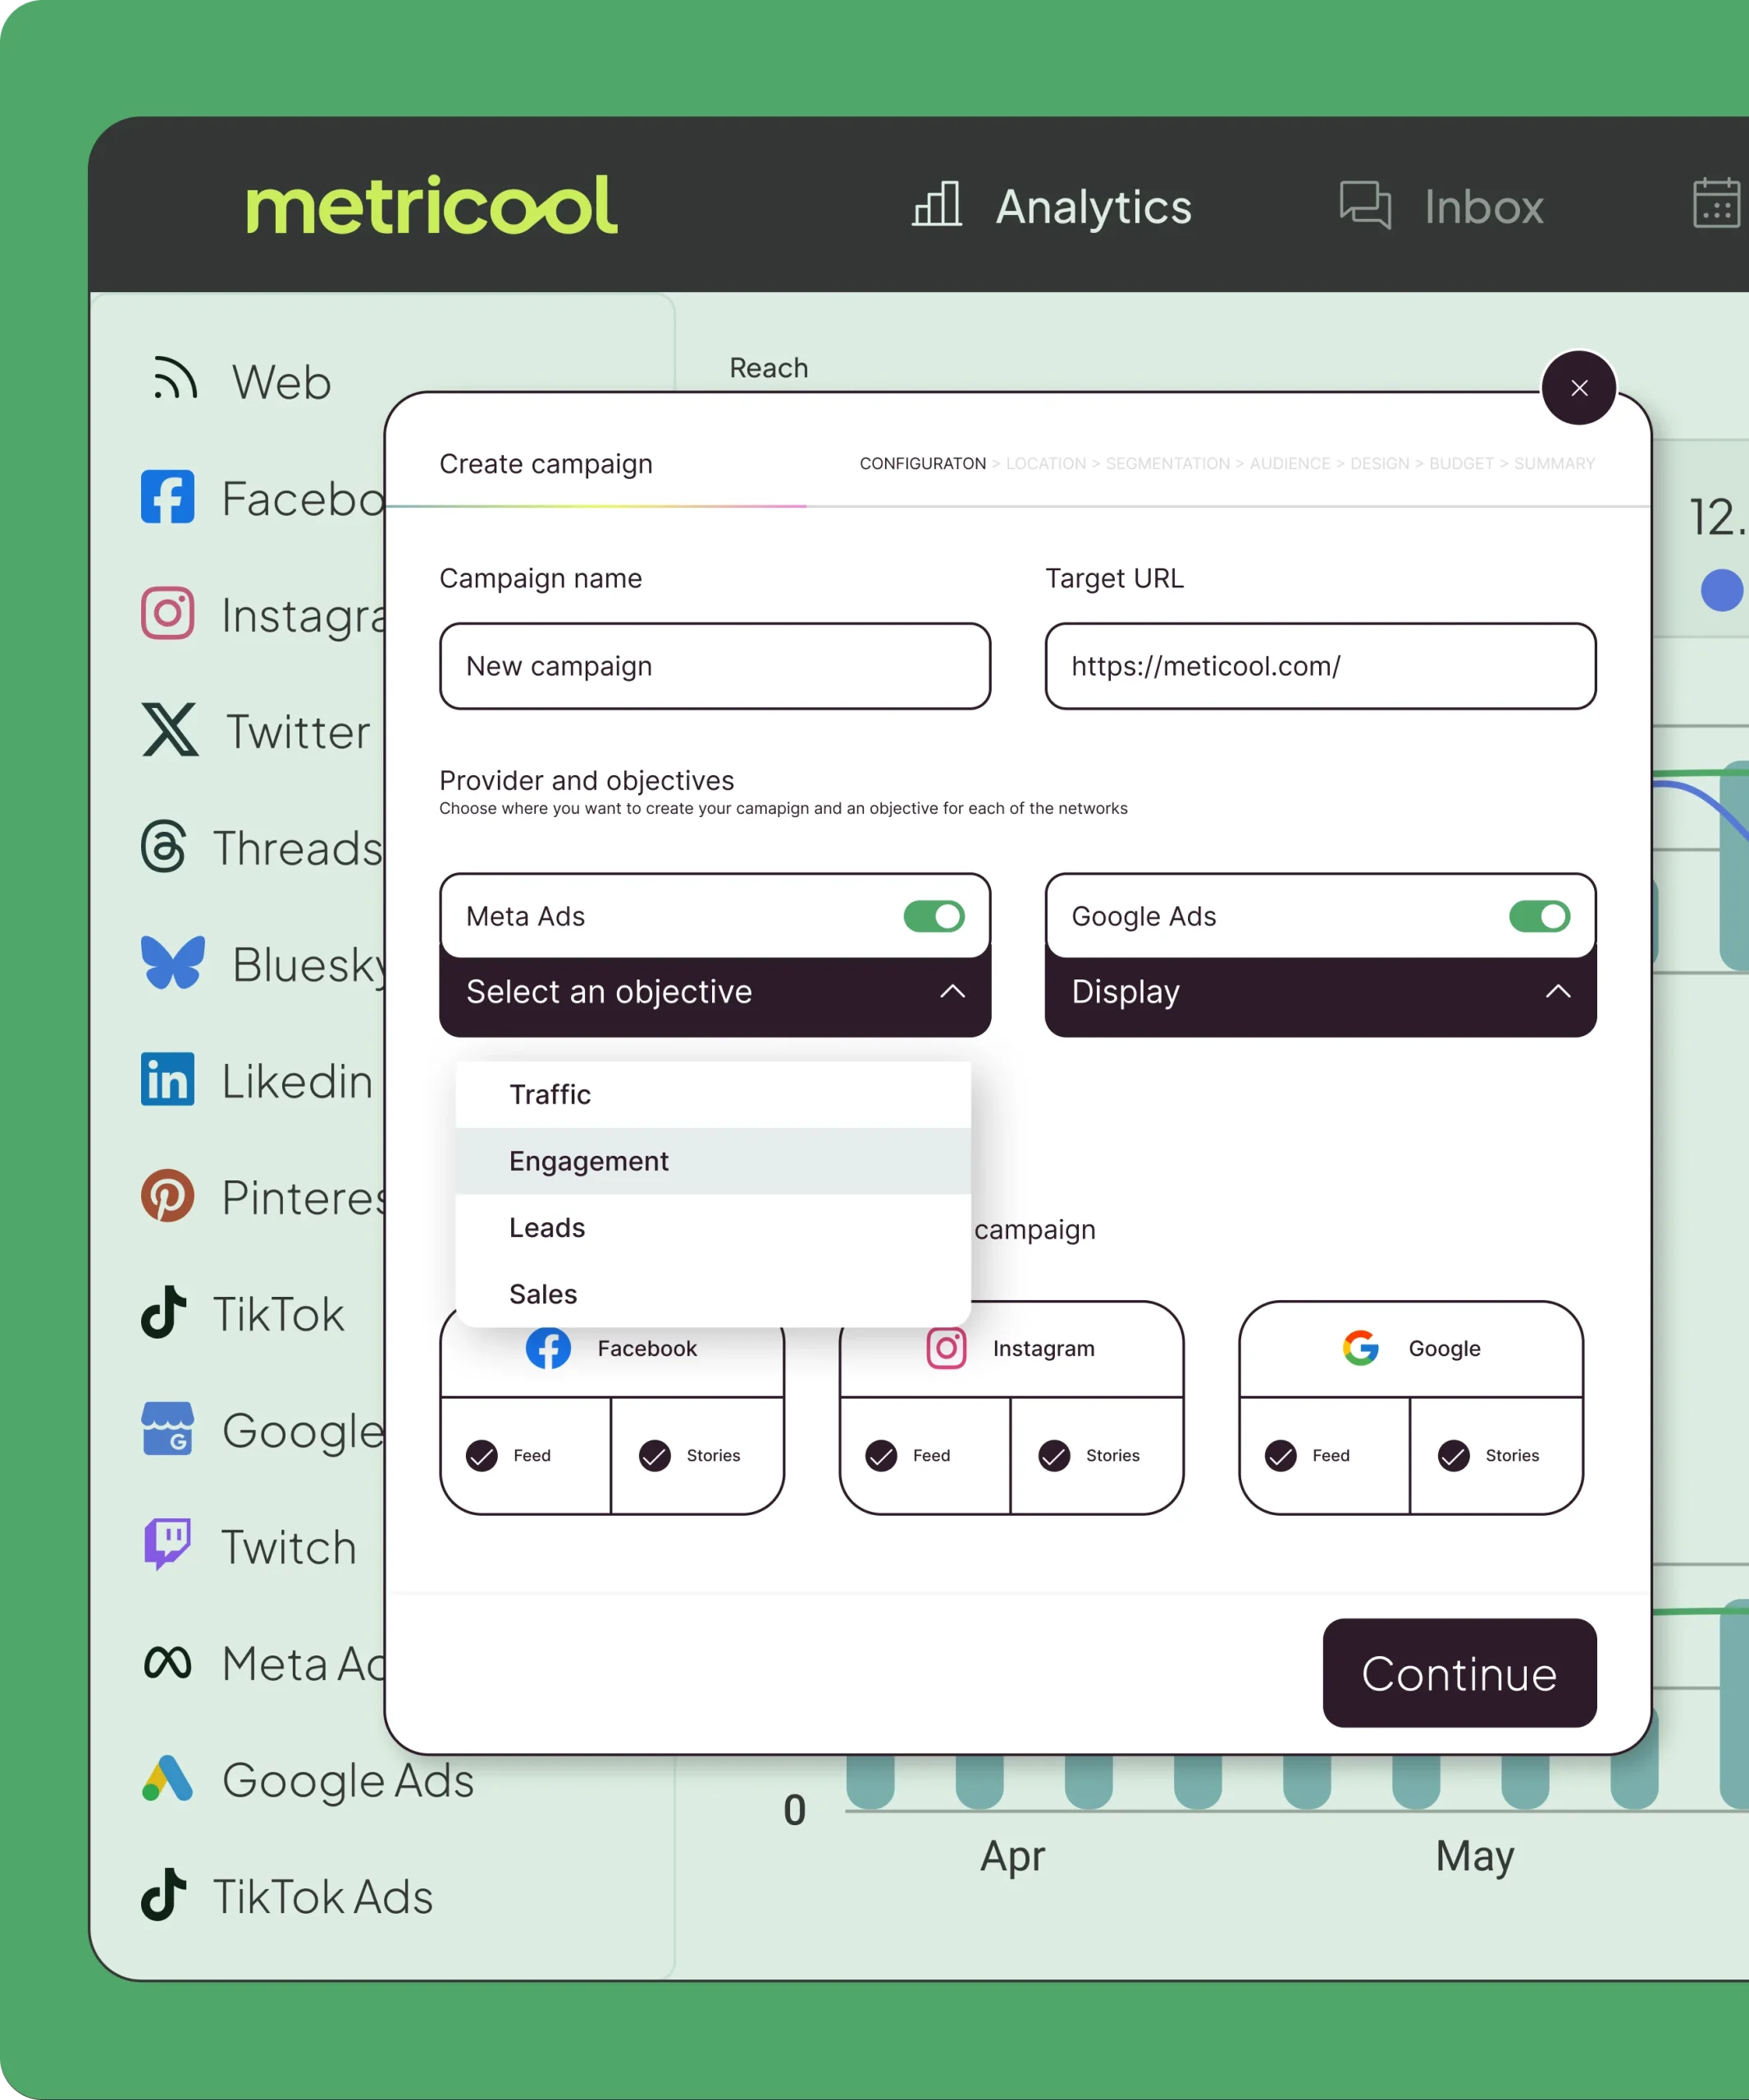
Task: Close the Create campaign dialog
Action: [x=1579, y=388]
